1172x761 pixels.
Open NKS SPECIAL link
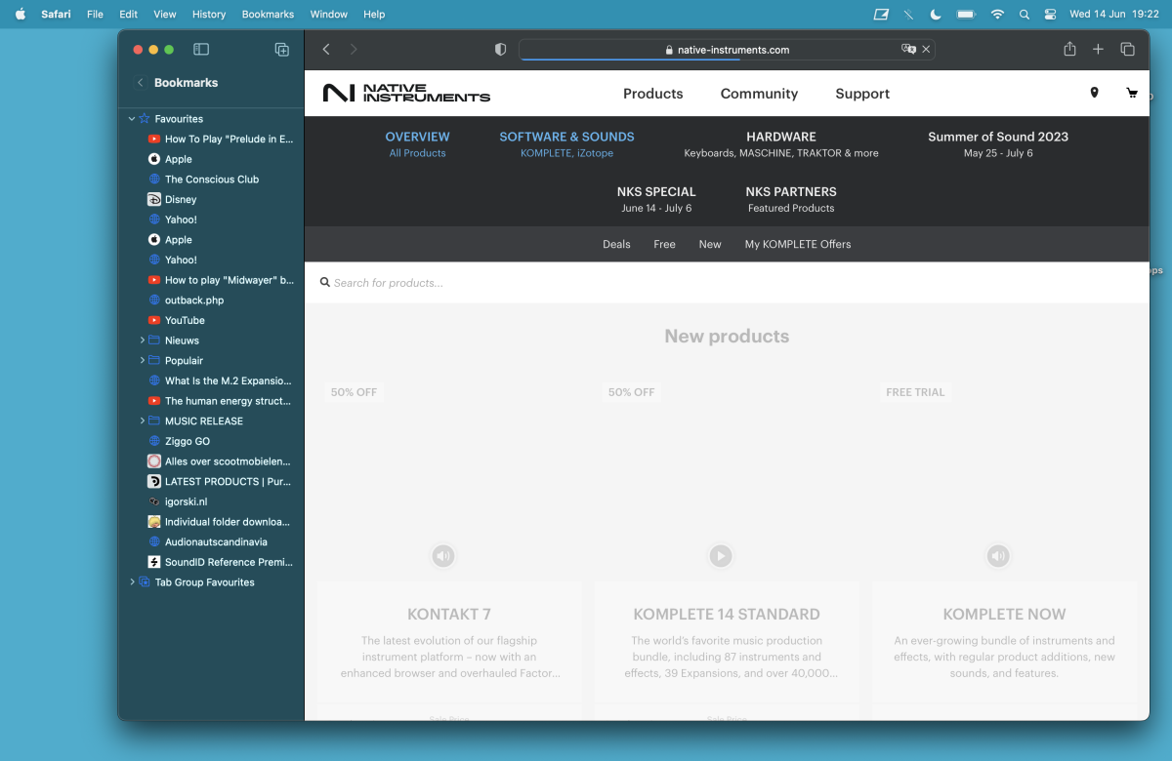tap(656, 199)
